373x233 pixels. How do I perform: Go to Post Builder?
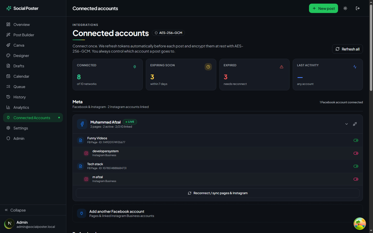[33, 35]
